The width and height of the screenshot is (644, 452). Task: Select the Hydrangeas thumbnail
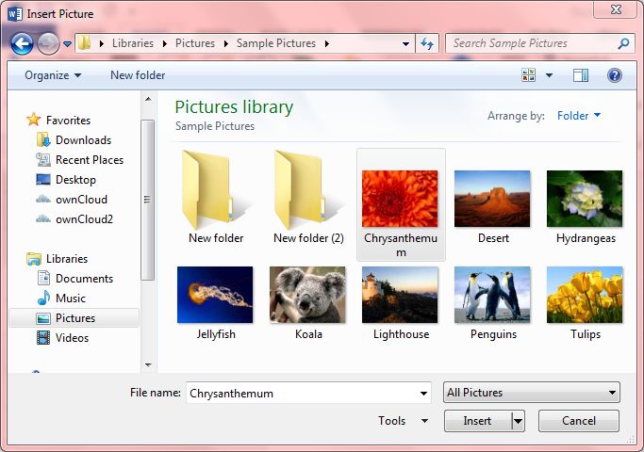click(x=585, y=199)
